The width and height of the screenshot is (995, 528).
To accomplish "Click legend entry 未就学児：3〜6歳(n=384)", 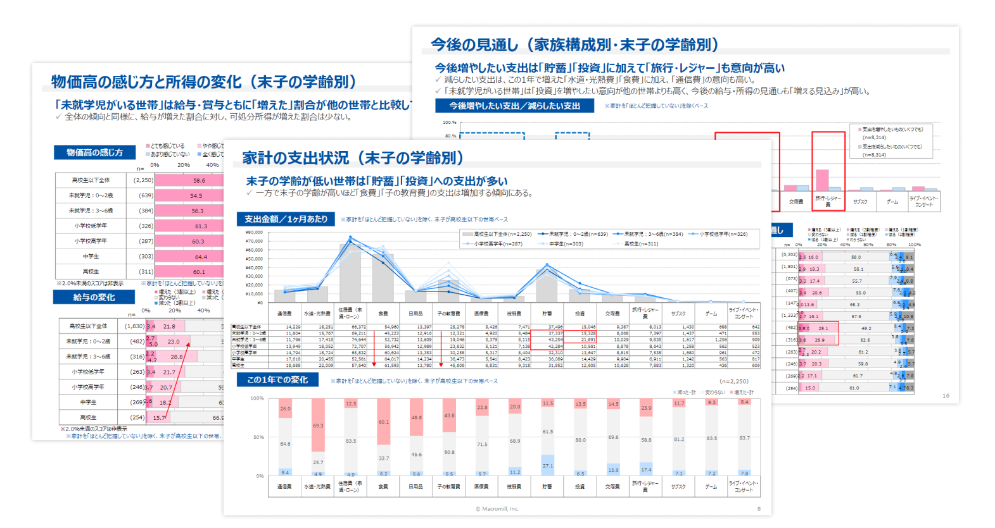I will [x=648, y=234].
